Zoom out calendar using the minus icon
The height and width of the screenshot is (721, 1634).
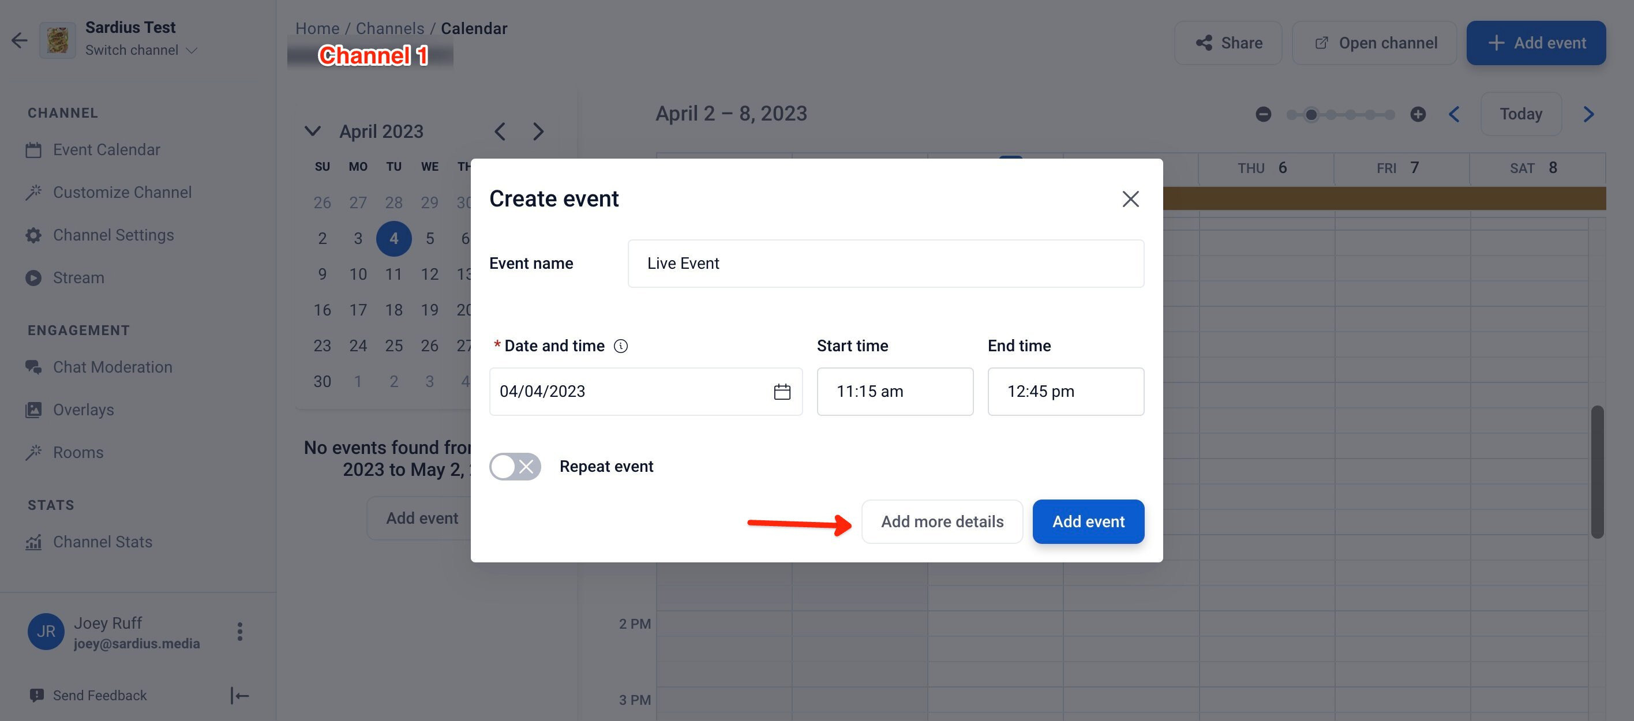1263,114
